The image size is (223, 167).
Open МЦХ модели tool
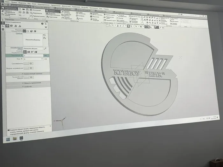(174, 21)
